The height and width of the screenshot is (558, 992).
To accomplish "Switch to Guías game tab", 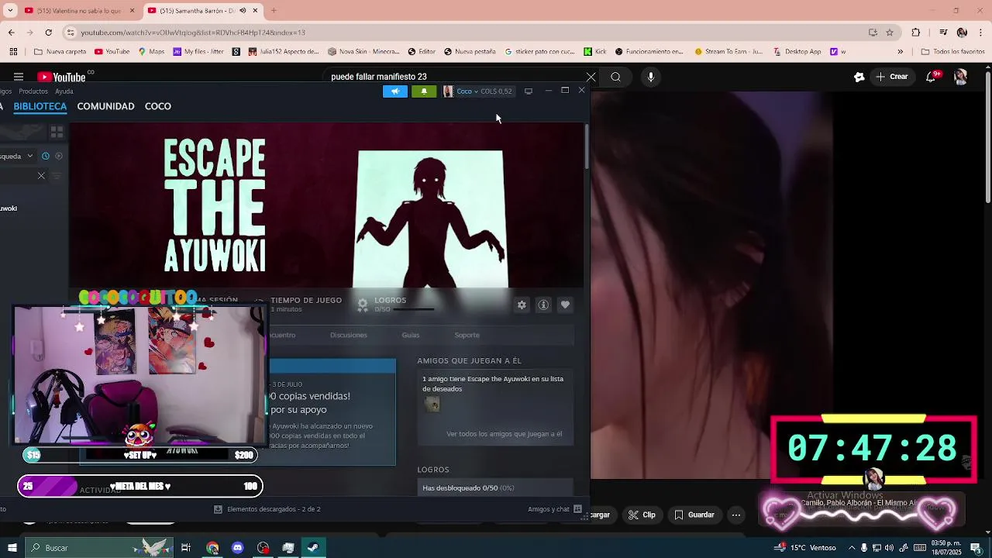I will click(411, 335).
